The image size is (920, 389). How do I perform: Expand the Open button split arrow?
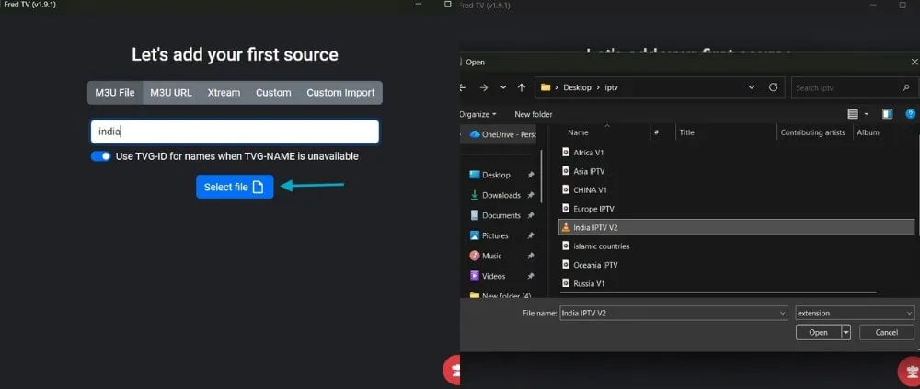(x=846, y=332)
